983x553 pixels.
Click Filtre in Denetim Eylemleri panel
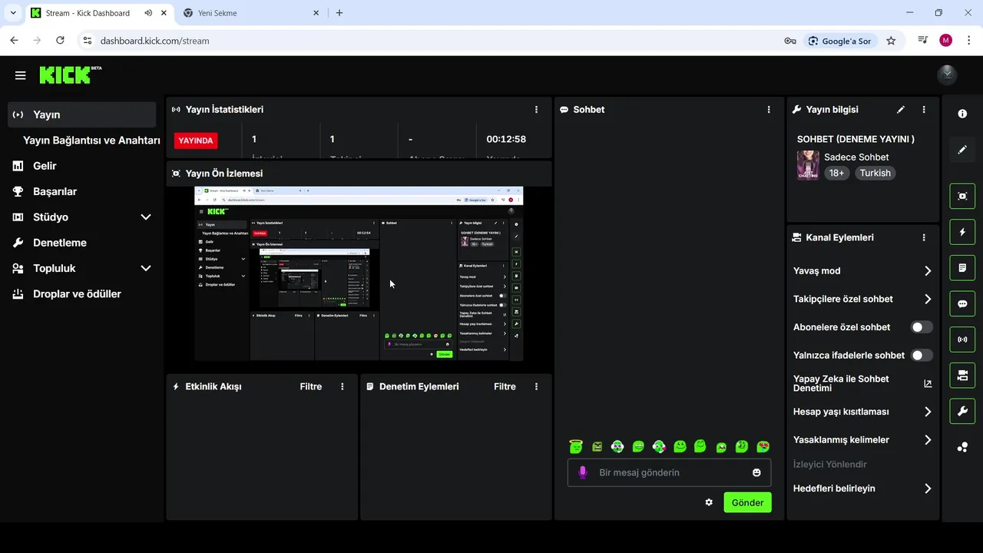click(505, 386)
